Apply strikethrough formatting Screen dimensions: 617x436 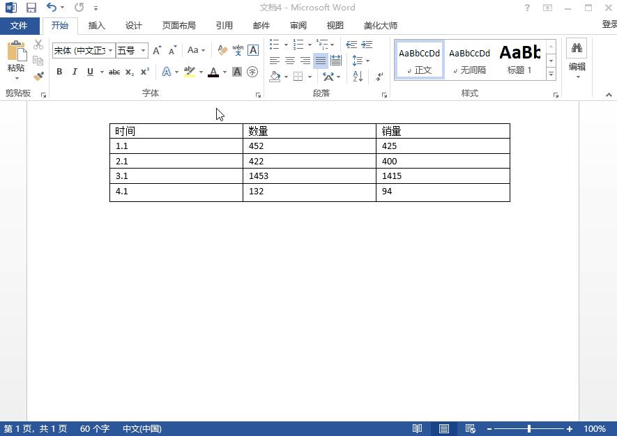[x=114, y=72]
